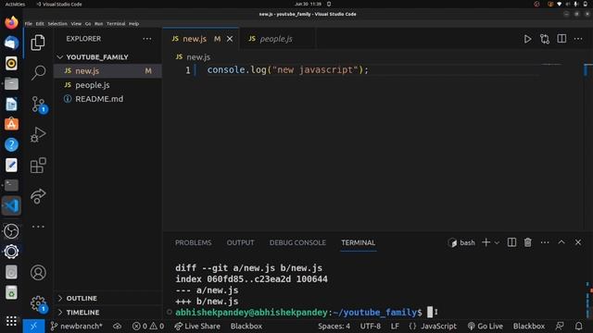Open the Manage gear settings icon
Image resolution: width=593 pixels, height=333 pixels.
tap(38, 303)
